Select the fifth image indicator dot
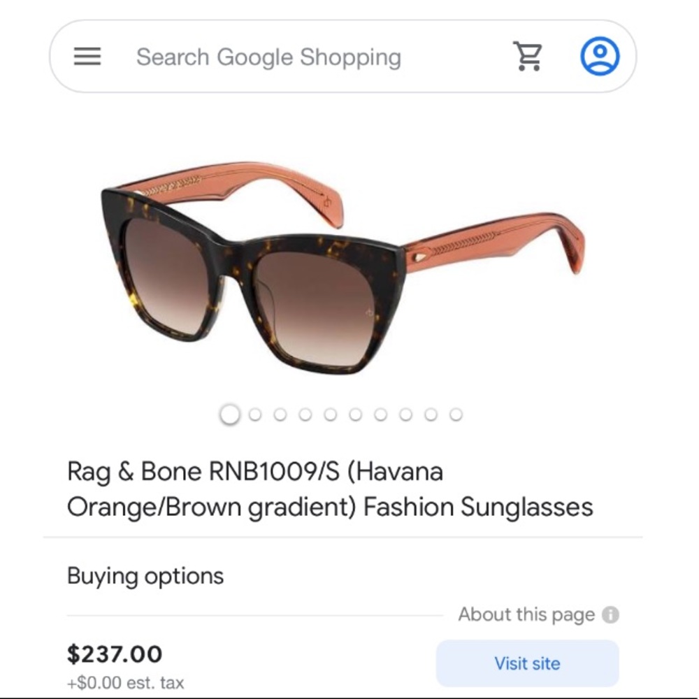The width and height of the screenshot is (699, 699). point(330,414)
